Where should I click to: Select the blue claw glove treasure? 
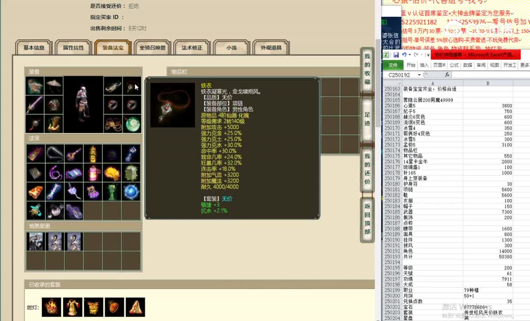(x=132, y=154)
